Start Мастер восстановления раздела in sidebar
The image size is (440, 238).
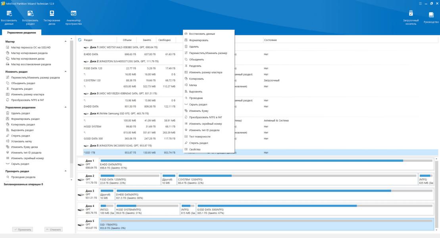28,64
